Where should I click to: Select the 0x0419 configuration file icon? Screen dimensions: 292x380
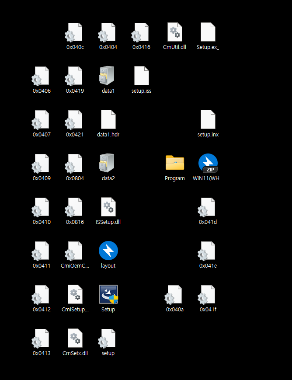pyautogui.click(x=74, y=76)
